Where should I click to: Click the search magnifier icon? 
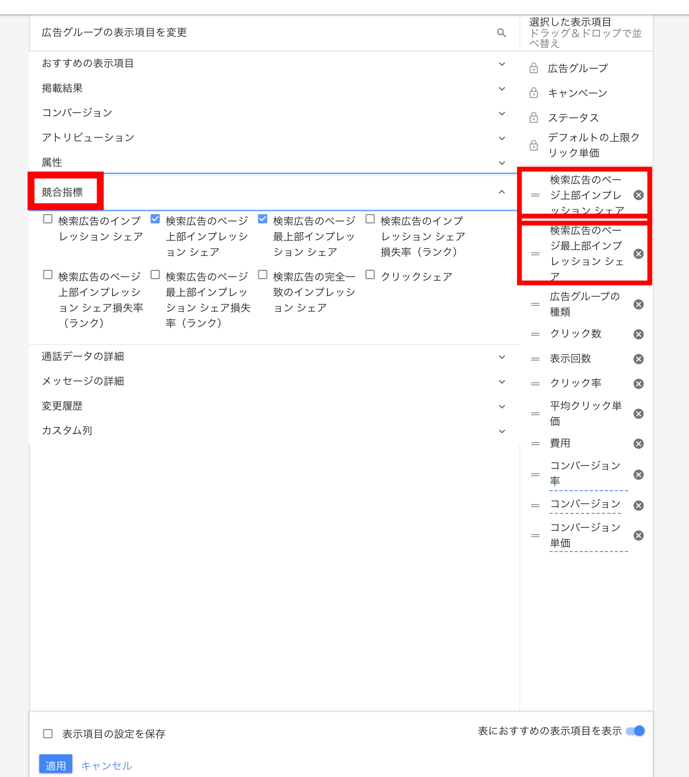501,33
